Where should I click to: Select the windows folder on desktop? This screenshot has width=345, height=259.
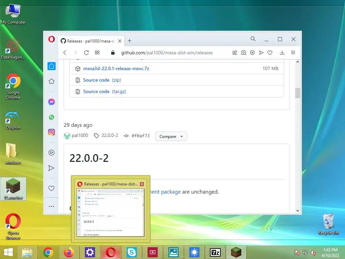[x=13, y=154]
